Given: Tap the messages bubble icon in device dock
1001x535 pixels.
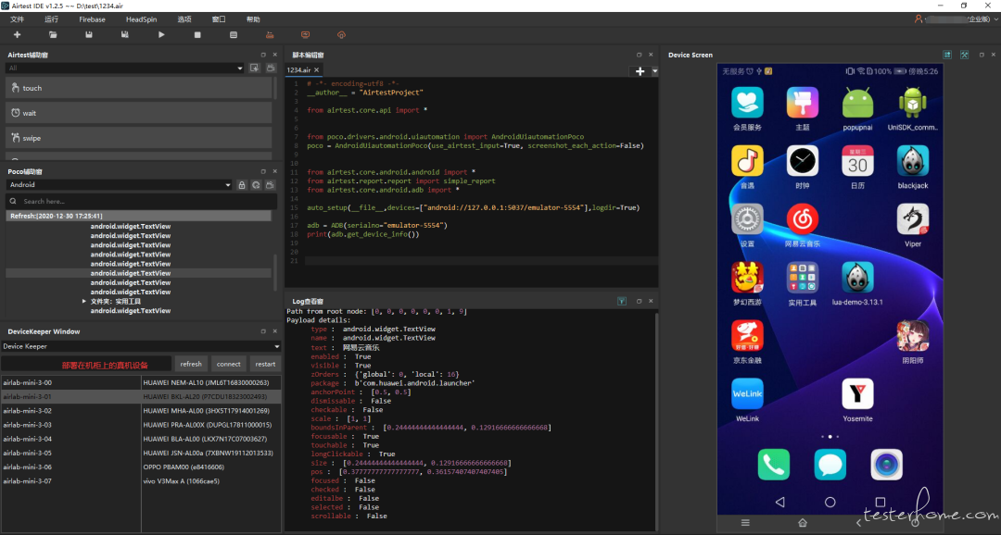Looking at the screenshot, I should click(x=830, y=465).
